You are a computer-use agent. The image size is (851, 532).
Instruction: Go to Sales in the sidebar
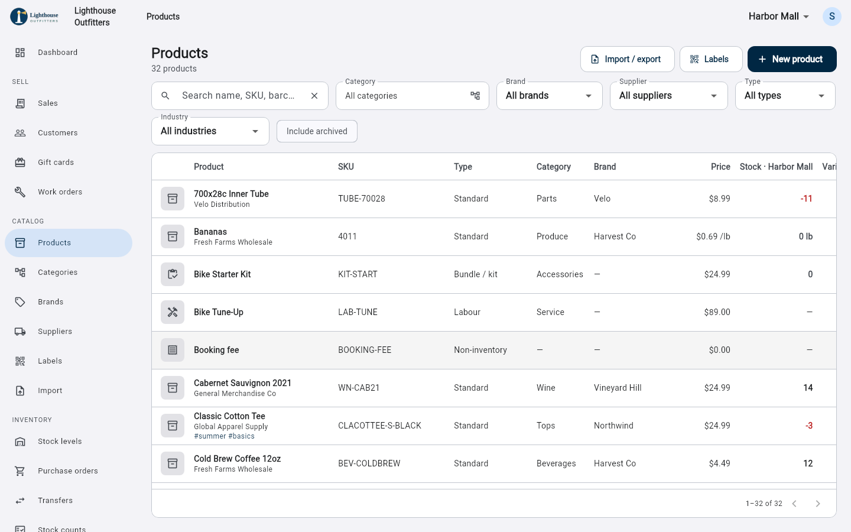69,103
